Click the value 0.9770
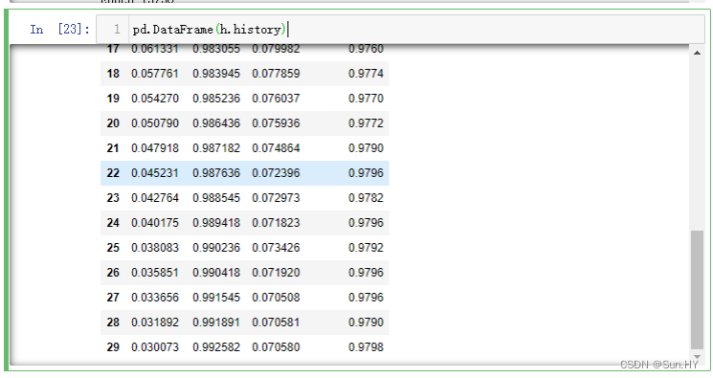This screenshot has width=713, height=378. click(366, 99)
